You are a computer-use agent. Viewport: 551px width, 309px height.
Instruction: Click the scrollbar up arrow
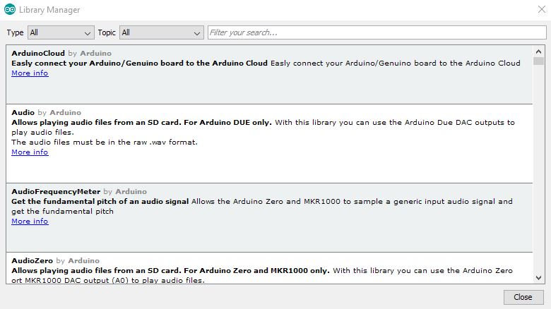click(538, 51)
